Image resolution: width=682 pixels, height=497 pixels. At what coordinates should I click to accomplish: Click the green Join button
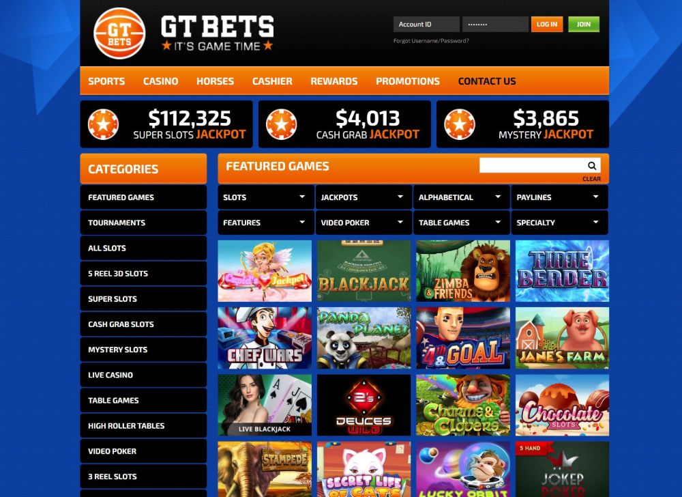click(584, 25)
